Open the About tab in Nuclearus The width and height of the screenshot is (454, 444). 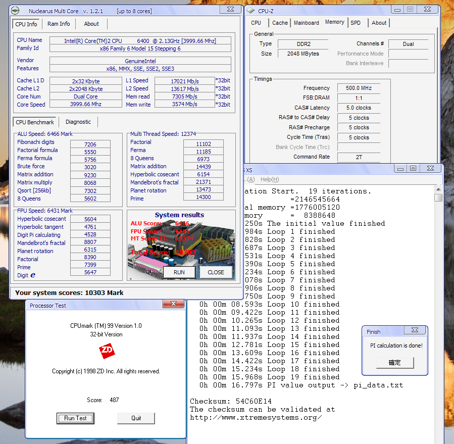click(91, 24)
